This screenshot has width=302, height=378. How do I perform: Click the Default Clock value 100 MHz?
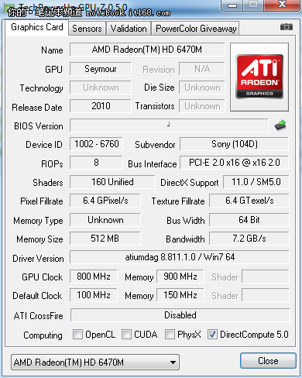click(x=94, y=295)
